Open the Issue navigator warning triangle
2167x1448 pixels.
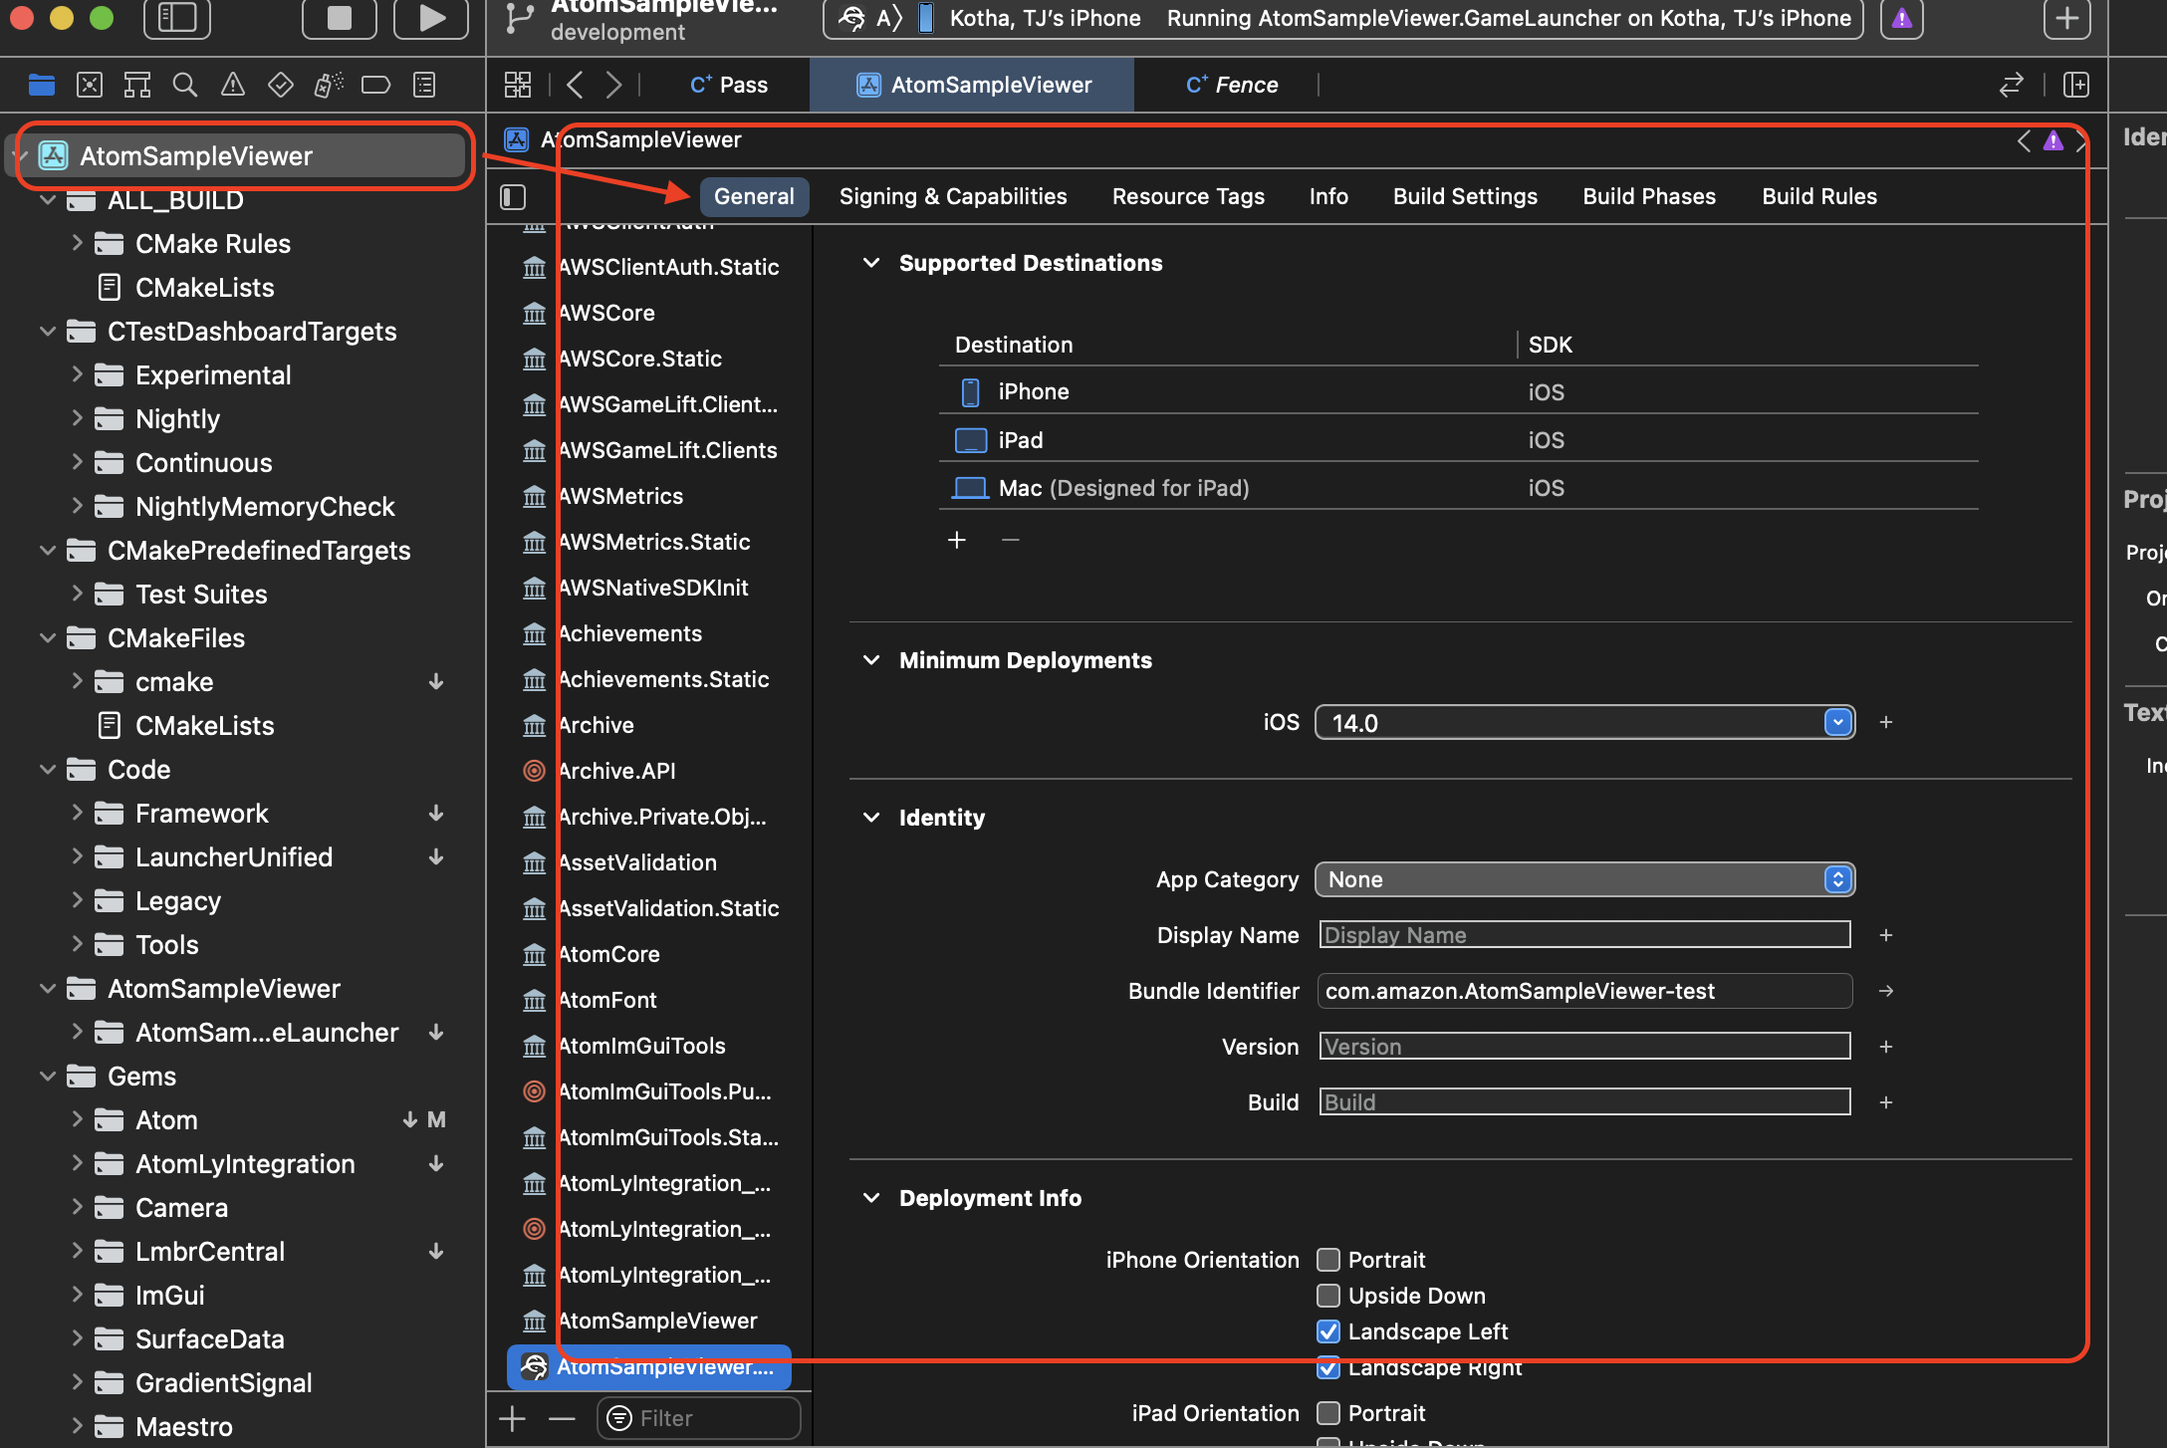[232, 86]
